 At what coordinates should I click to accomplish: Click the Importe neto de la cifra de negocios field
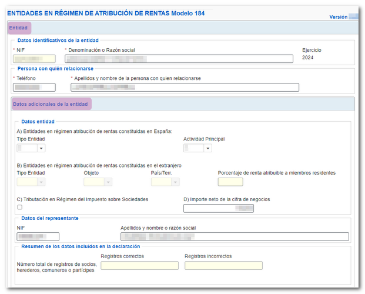(219, 208)
